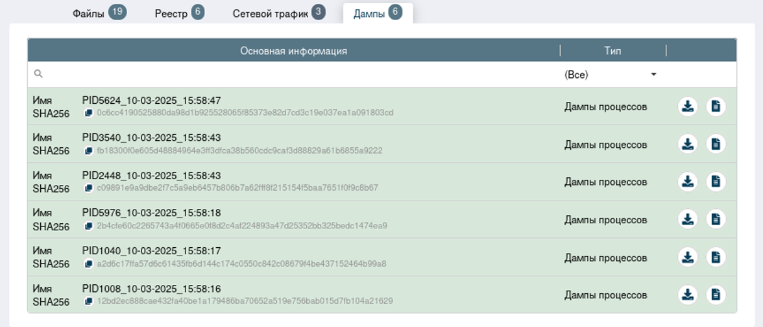Sort by the Тип column header

[x=612, y=51]
